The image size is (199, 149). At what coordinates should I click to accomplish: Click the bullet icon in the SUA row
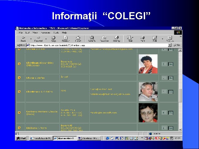[19, 92]
